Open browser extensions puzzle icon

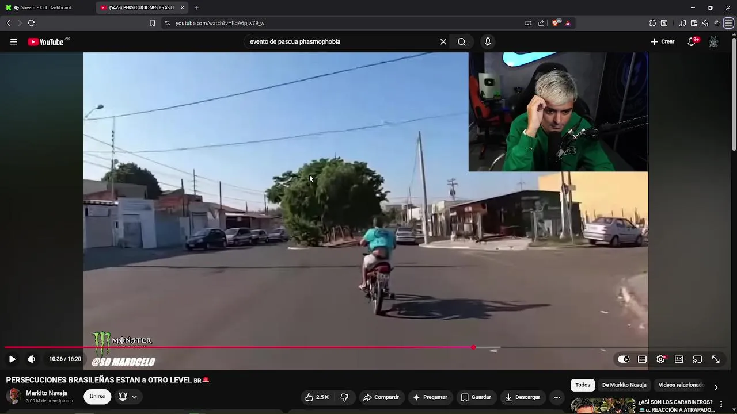coord(652,23)
